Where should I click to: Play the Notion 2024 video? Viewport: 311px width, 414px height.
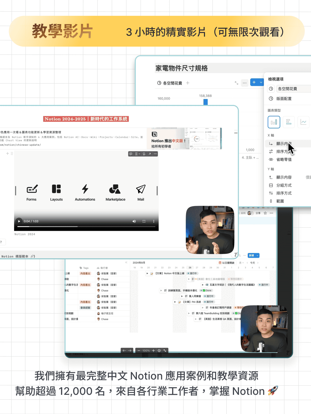(x=19, y=221)
